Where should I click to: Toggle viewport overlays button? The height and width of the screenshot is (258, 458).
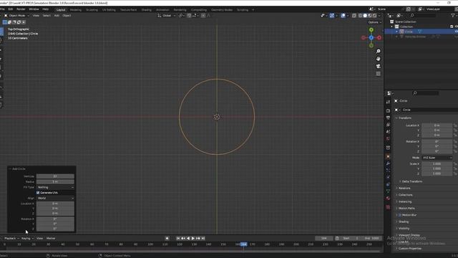[x=343, y=16]
